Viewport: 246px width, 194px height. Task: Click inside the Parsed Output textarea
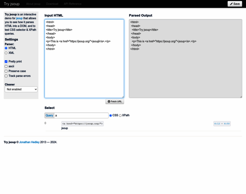click(x=185, y=59)
